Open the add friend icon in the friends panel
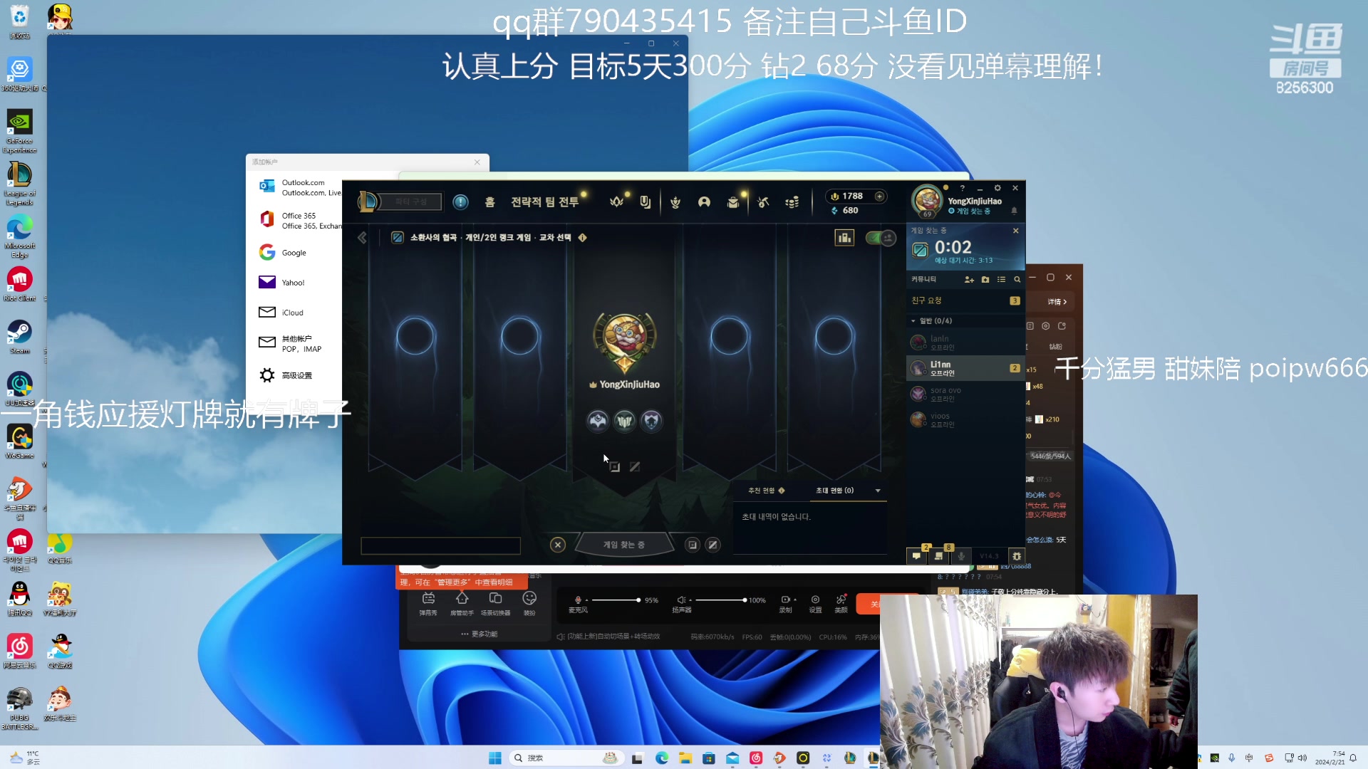Viewport: 1368px width, 769px height. pos(969,280)
